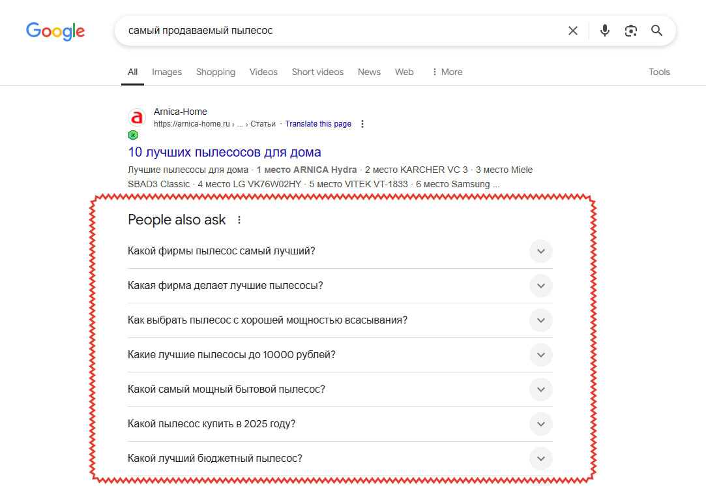Open three-dot menu beside Translate this page
This screenshot has width=706, height=486.
pos(363,124)
